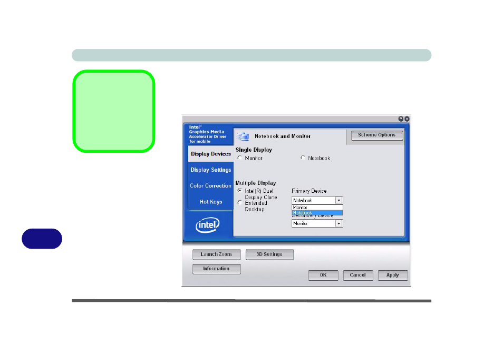
Task: Click the Scheme Options button
Action: tap(377, 135)
